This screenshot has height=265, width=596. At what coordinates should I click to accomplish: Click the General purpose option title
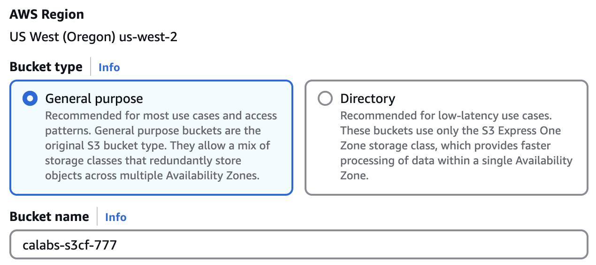94,99
